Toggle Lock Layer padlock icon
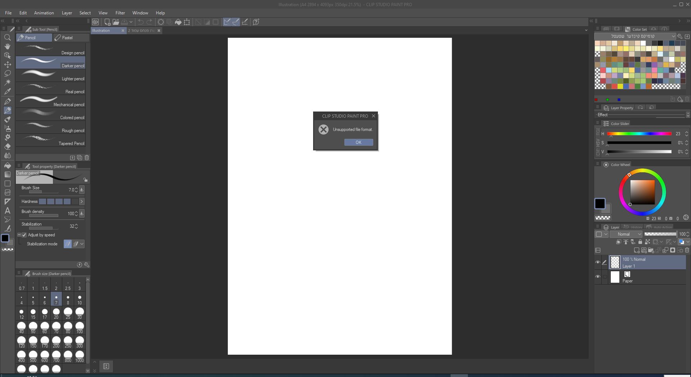 click(x=640, y=242)
